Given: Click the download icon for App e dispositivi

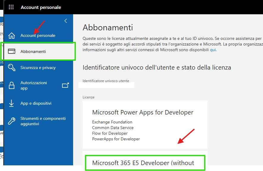Looking at the screenshot, I should pos(11,103).
